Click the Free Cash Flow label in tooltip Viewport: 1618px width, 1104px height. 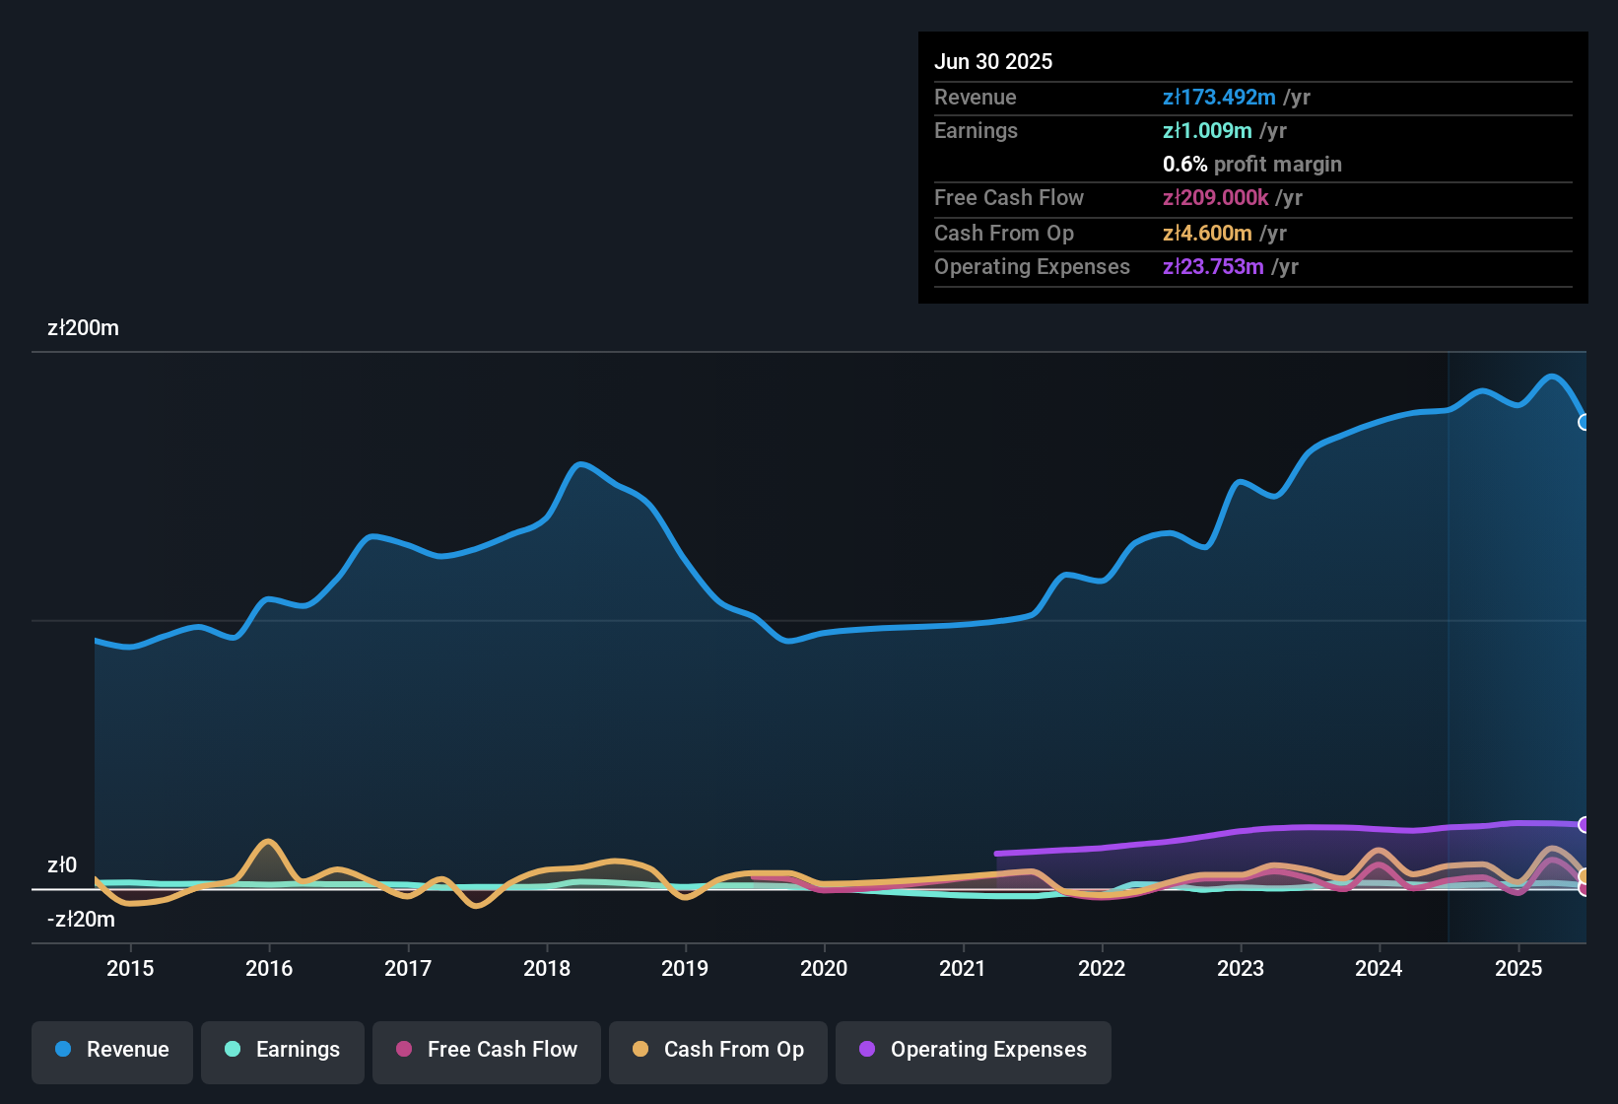tap(1009, 197)
